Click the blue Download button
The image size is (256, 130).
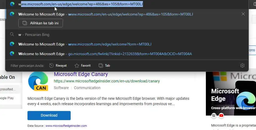(x=49, y=116)
